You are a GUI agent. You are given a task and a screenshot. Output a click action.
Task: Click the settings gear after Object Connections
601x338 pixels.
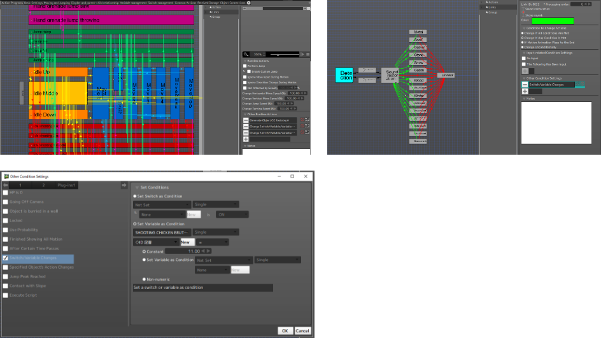click(248, 3)
